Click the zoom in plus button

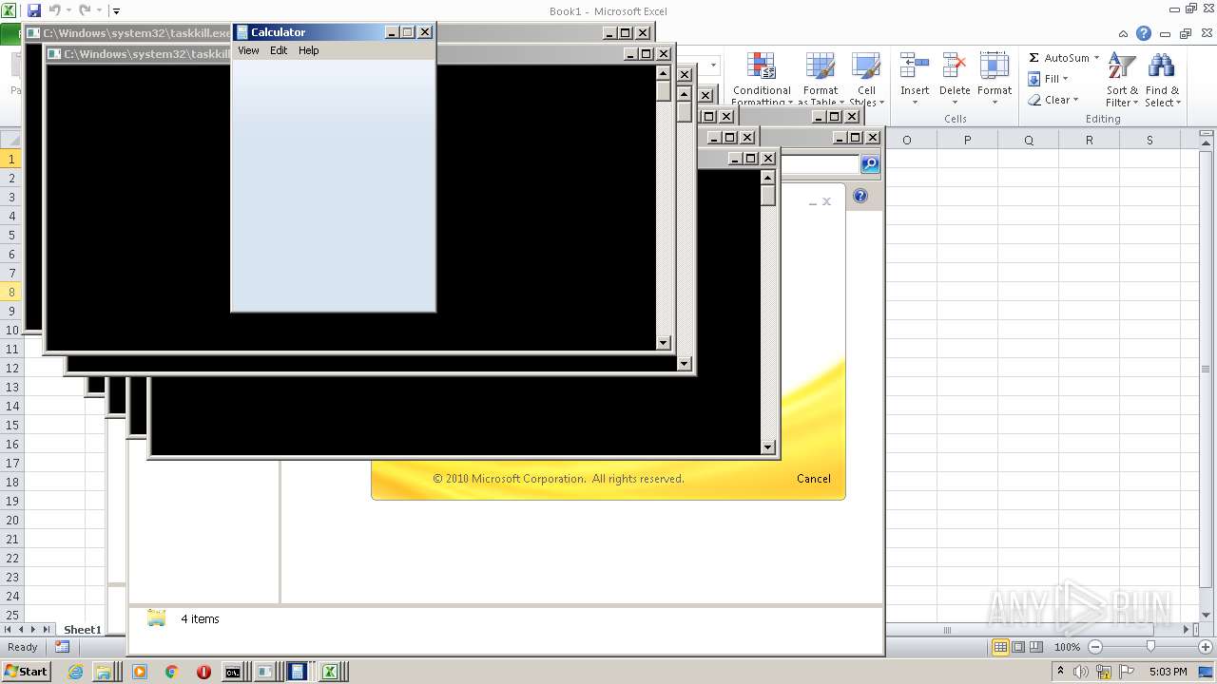(1205, 647)
